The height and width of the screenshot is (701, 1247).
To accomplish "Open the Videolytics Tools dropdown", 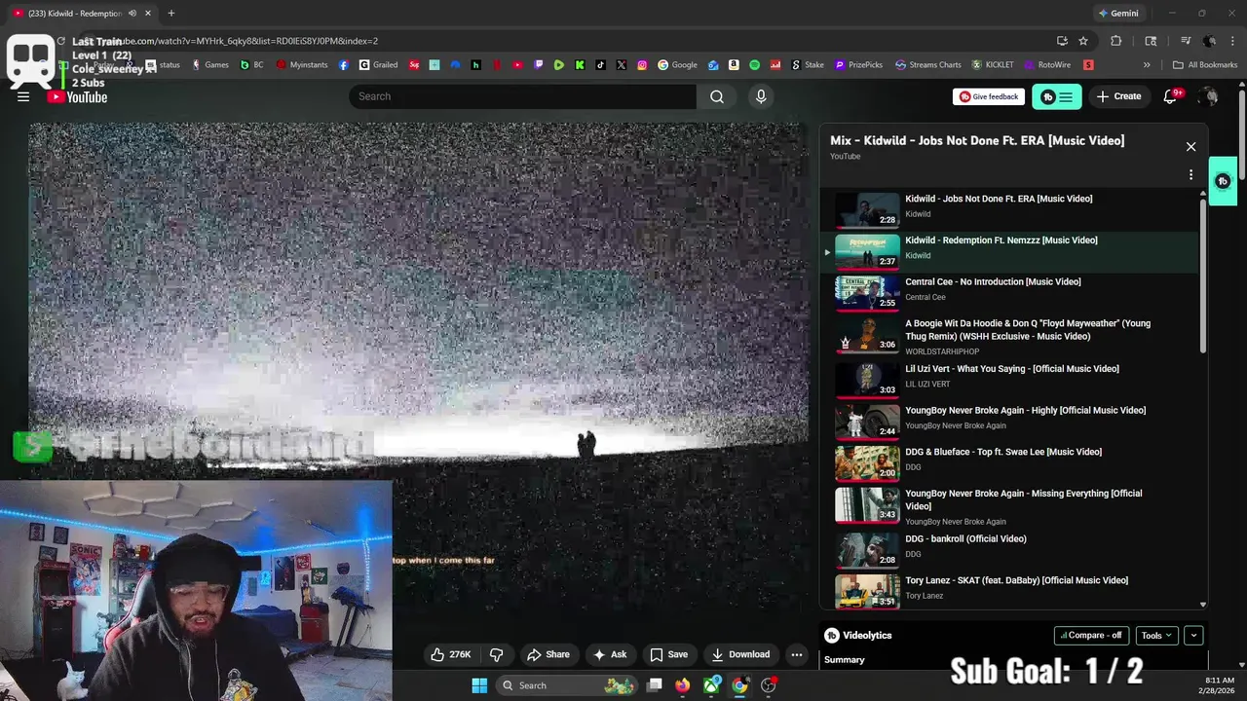I will (x=1157, y=635).
